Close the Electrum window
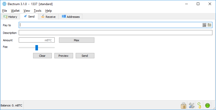The image size is (216, 110). [210, 4]
